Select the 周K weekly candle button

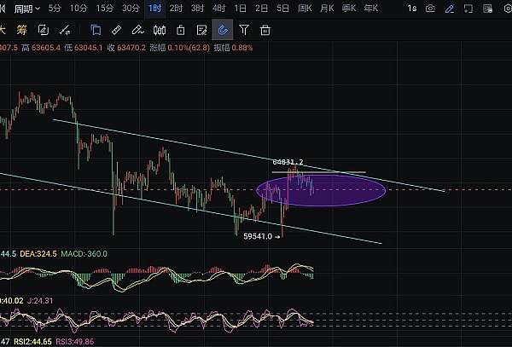(305, 9)
